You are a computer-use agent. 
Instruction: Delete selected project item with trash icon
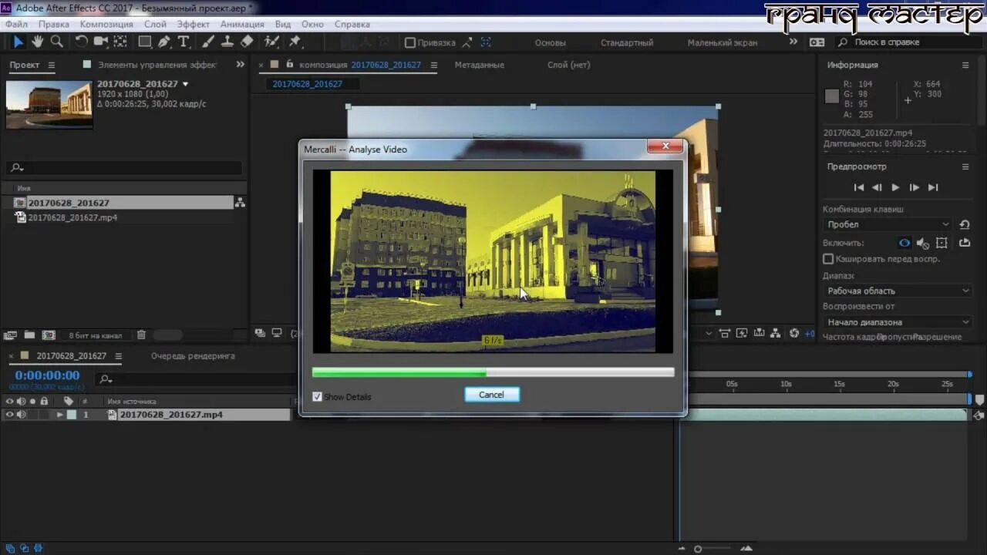point(141,335)
